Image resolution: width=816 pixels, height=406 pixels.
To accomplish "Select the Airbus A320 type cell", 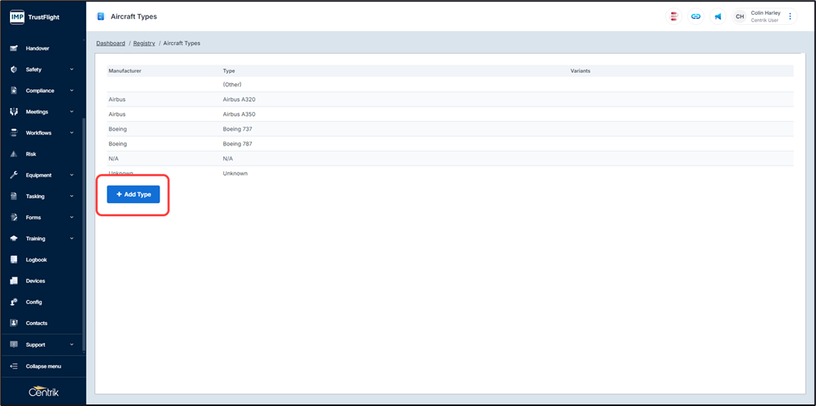I will 239,99.
